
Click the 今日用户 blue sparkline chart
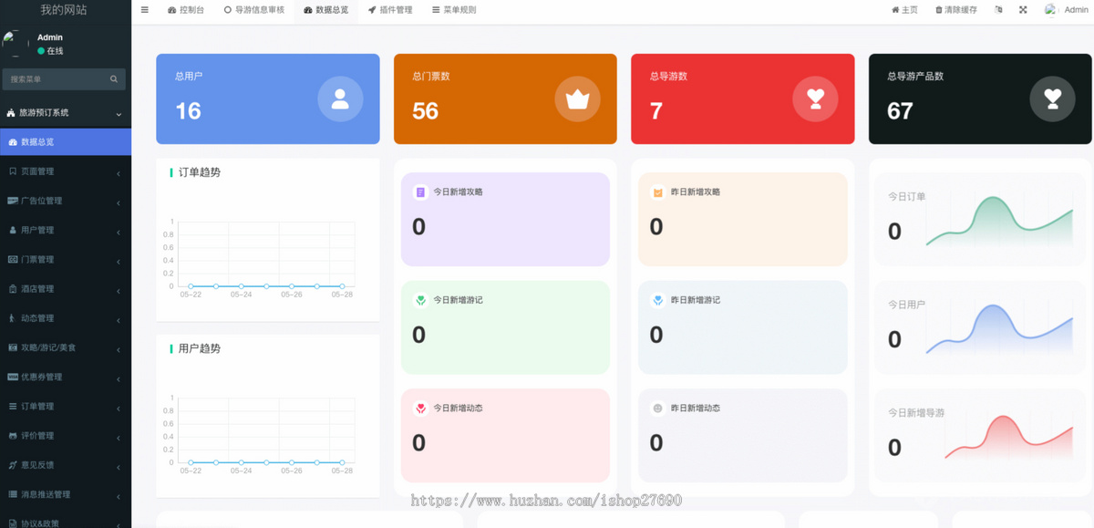click(999, 329)
